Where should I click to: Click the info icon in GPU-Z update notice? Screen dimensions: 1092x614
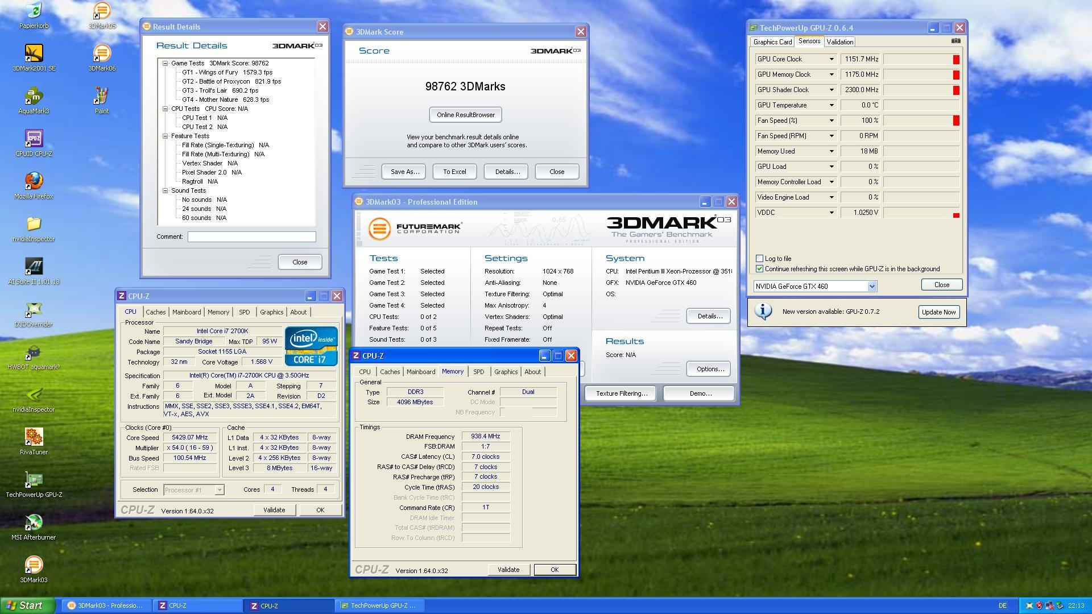[x=763, y=311]
